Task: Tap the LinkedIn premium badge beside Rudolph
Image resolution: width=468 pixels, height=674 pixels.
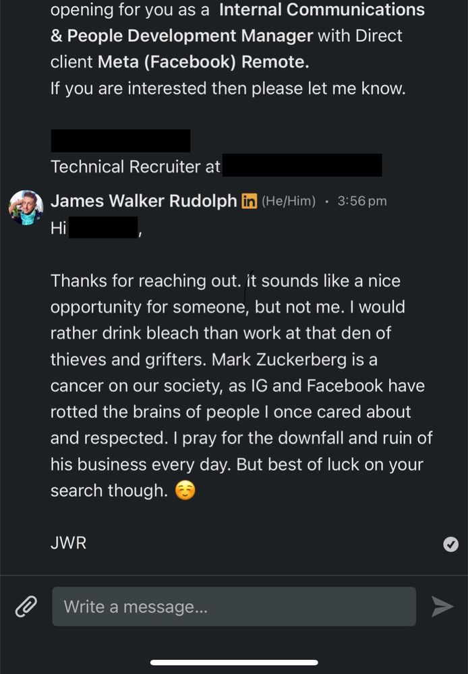Action: coord(249,201)
